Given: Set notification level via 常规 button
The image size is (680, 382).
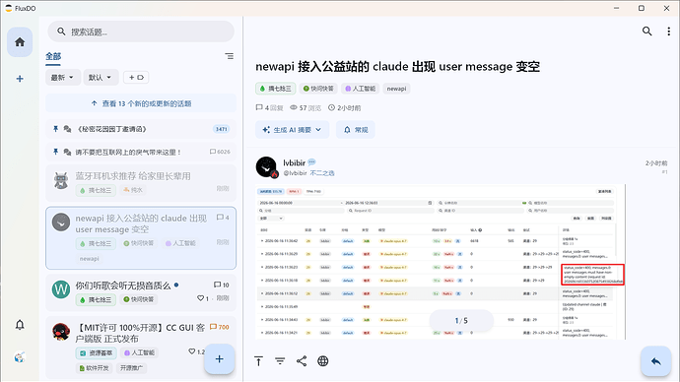Looking at the screenshot, I should click(x=356, y=130).
